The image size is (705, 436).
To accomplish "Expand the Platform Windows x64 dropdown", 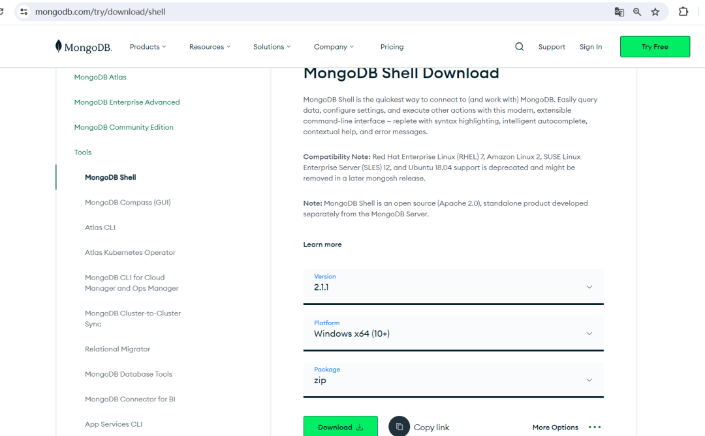I will tap(453, 334).
